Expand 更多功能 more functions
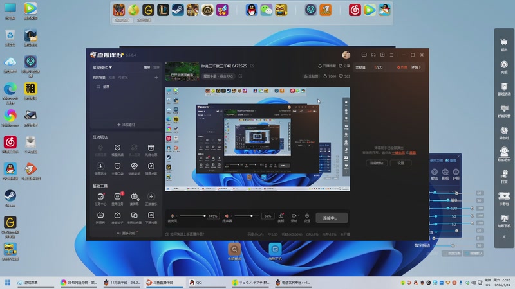 126,233
